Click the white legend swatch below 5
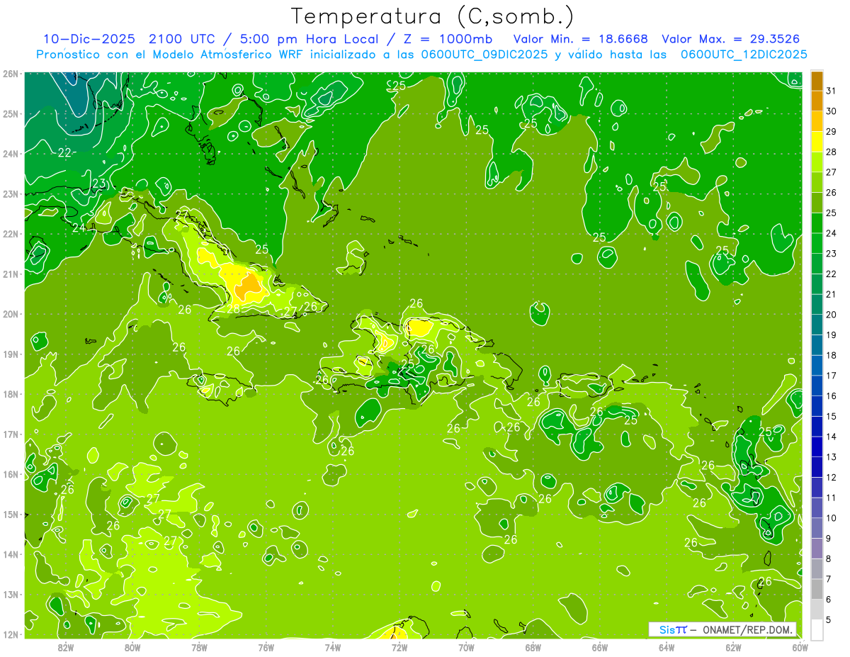The image size is (850, 657). pos(817,630)
